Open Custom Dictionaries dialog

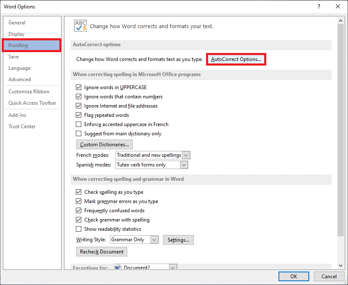104,144
